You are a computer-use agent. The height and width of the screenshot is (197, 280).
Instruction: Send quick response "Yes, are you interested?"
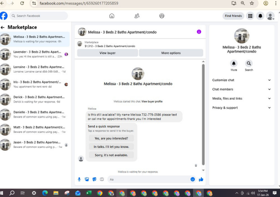tap(111, 138)
